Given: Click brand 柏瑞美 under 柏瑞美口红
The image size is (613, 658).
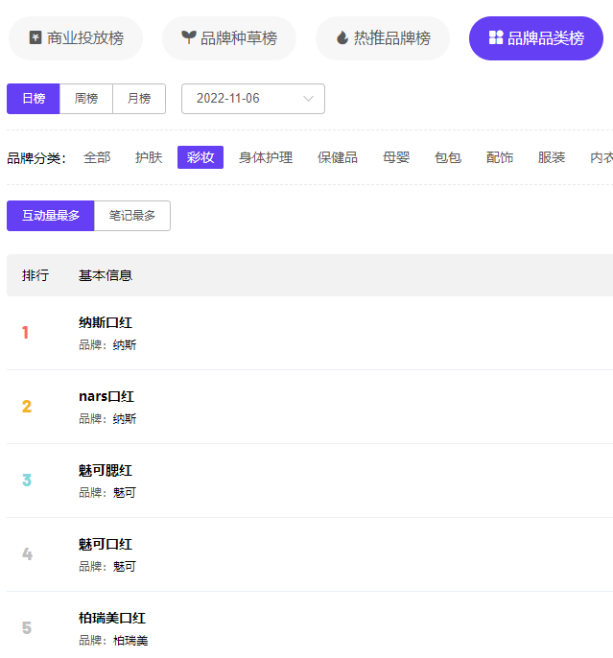Looking at the screenshot, I should point(130,641).
